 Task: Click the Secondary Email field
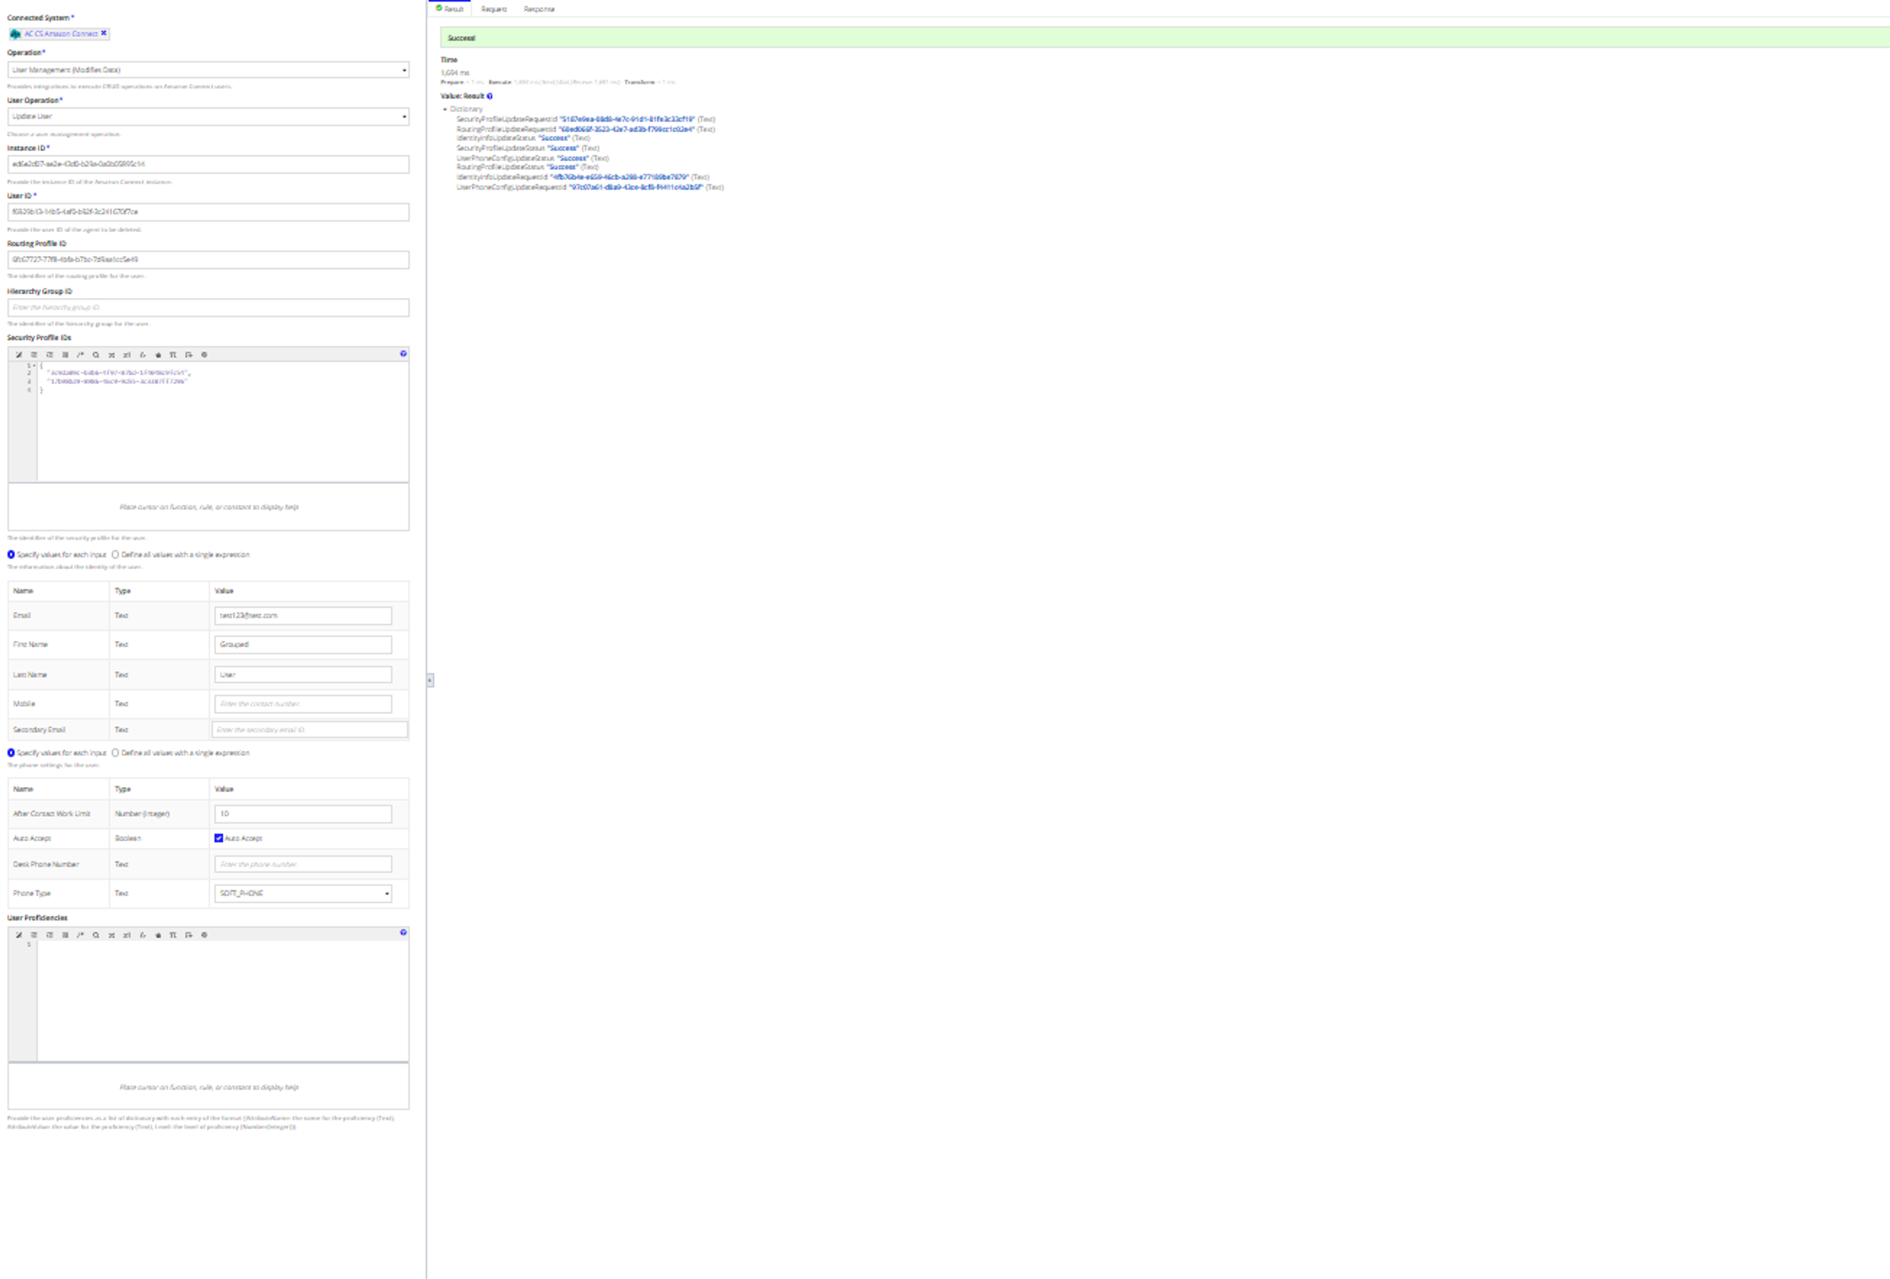(x=310, y=730)
